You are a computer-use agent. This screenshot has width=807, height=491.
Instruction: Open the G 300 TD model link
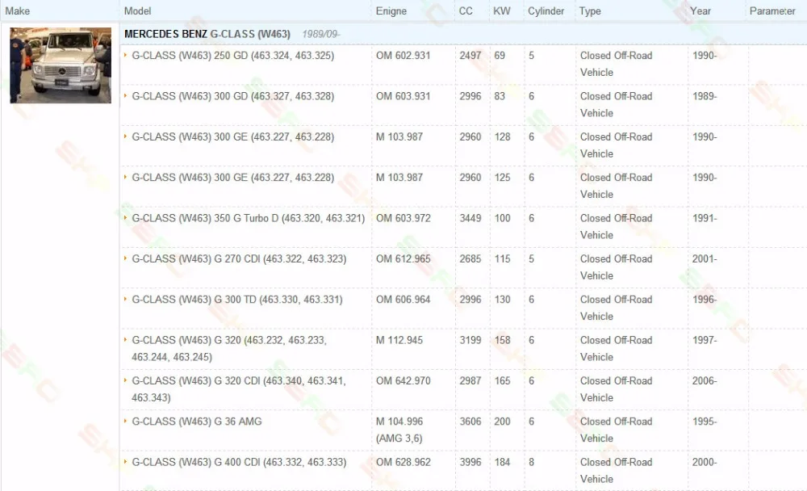(236, 300)
